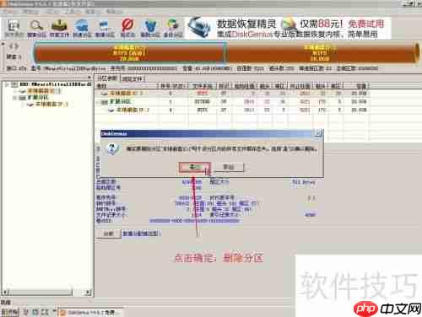Close the DiskGenius confirmation dialog
Image resolution: width=422 pixels, height=317 pixels.
318,133
